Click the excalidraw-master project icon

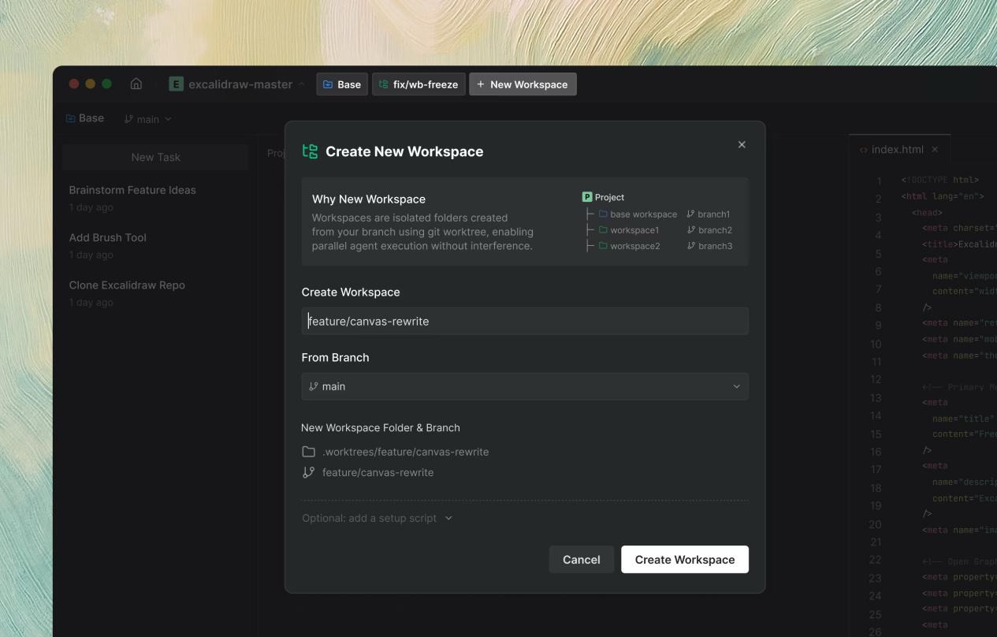175,84
